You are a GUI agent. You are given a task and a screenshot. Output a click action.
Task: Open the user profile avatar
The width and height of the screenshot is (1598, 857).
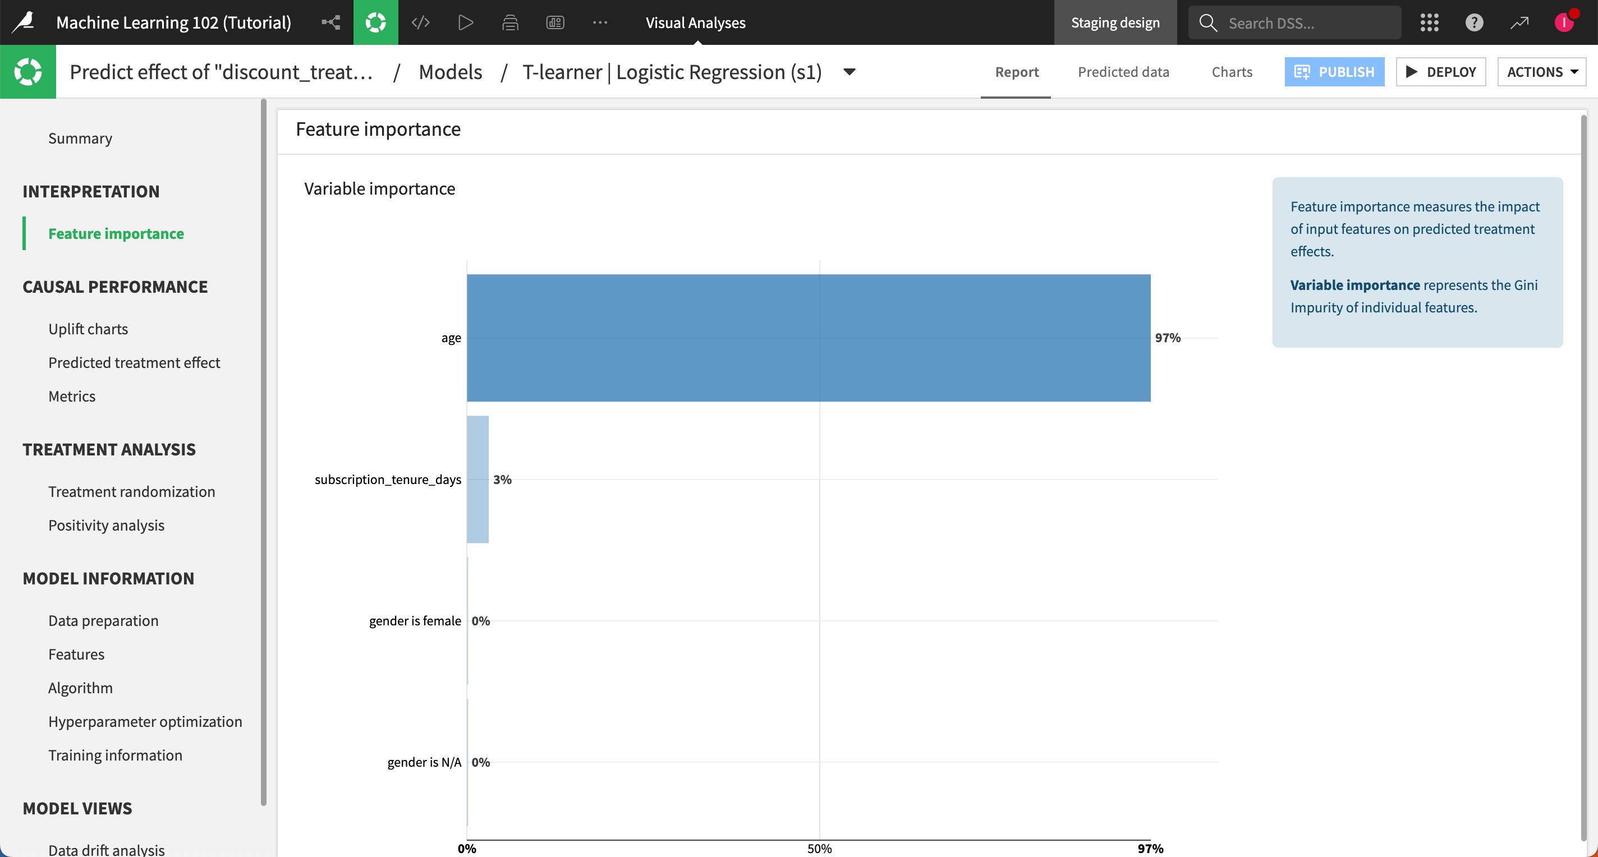click(x=1564, y=22)
